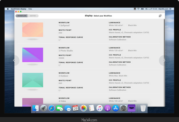Open the basICColor display menu
179x122 pixels.
18,9
